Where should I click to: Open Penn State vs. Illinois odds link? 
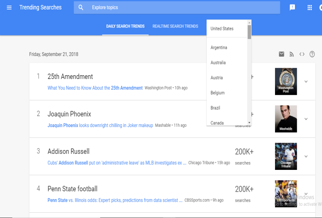[x=115, y=200]
